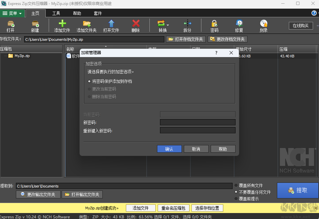Open the green 菜单 dropdown
This screenshot has width=319, height=219.
[x=12, y=13]
